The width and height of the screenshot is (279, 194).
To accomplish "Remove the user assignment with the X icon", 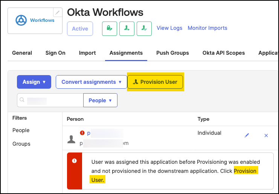I will 266,135.
